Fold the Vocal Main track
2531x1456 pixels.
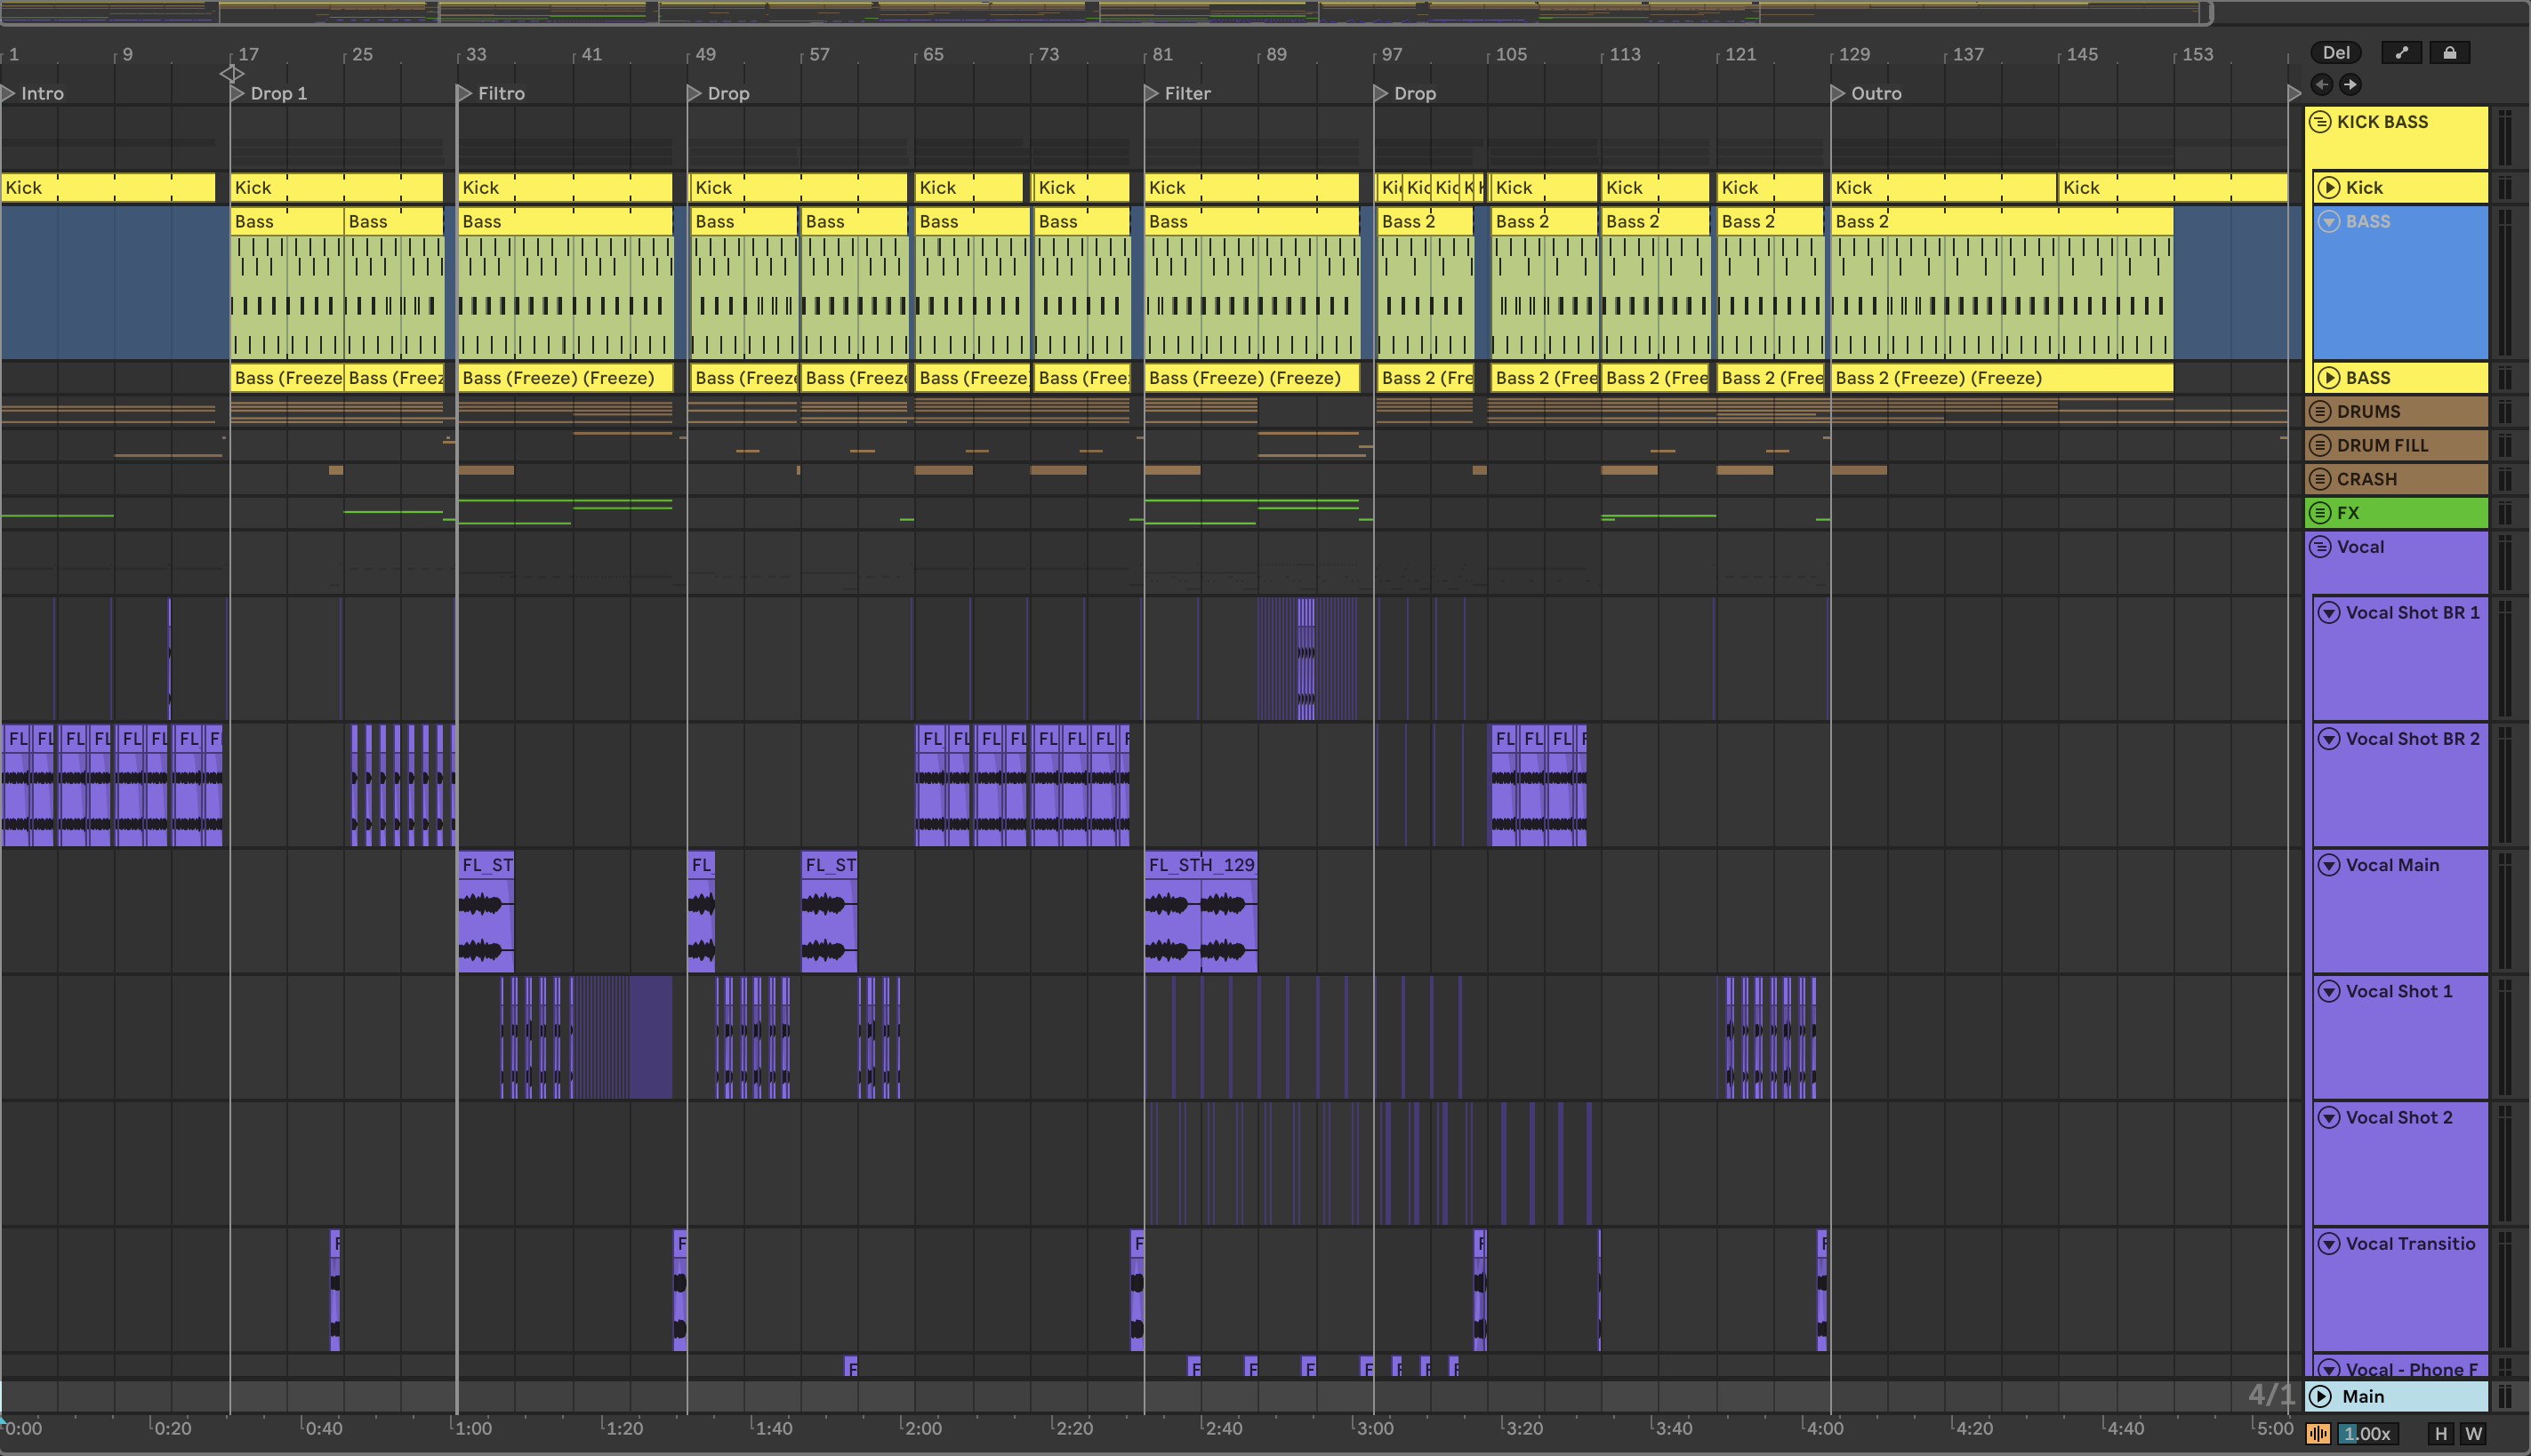click(x=2329, y=865)
